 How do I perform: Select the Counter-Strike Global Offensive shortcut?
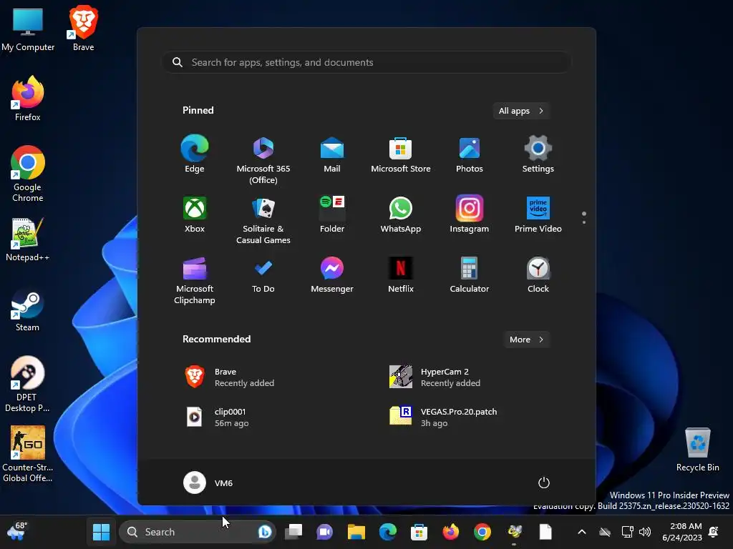pyautogui.click(x=27, y=454)
